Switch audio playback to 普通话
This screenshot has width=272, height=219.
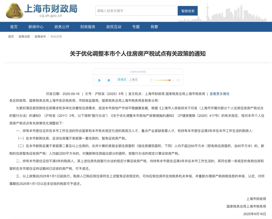[x=122, y=80]
